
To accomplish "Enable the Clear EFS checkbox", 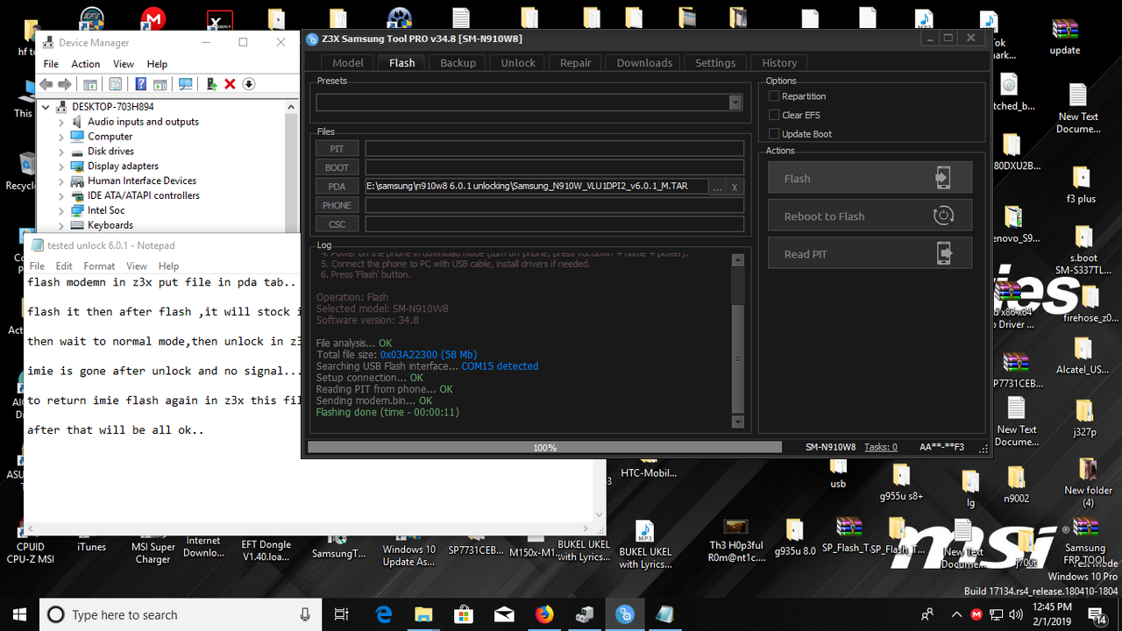I will [x=774, y=115].
